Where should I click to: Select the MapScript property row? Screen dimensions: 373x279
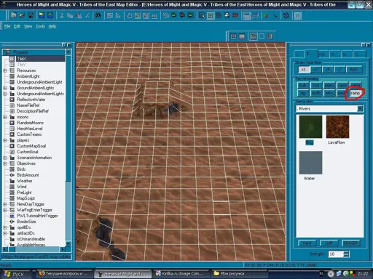(x=26, y=198)
